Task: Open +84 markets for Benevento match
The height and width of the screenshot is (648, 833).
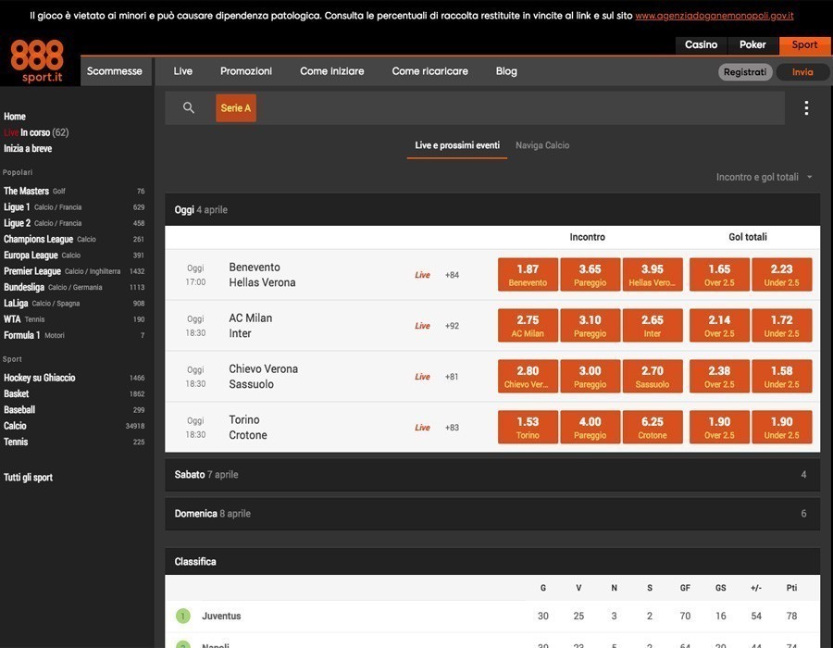Action: tap(452, 275)
